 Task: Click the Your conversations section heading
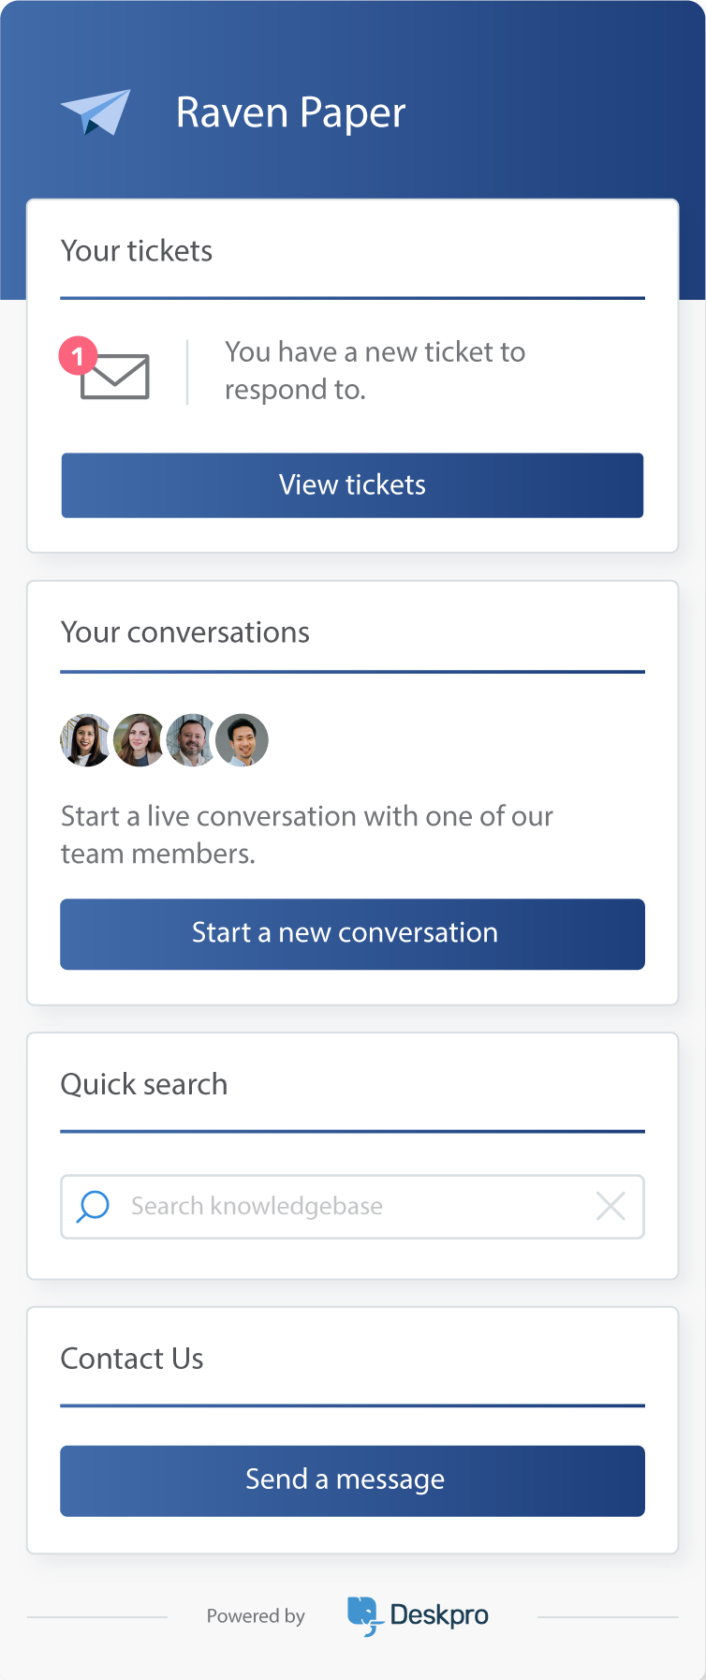point(185,632)
